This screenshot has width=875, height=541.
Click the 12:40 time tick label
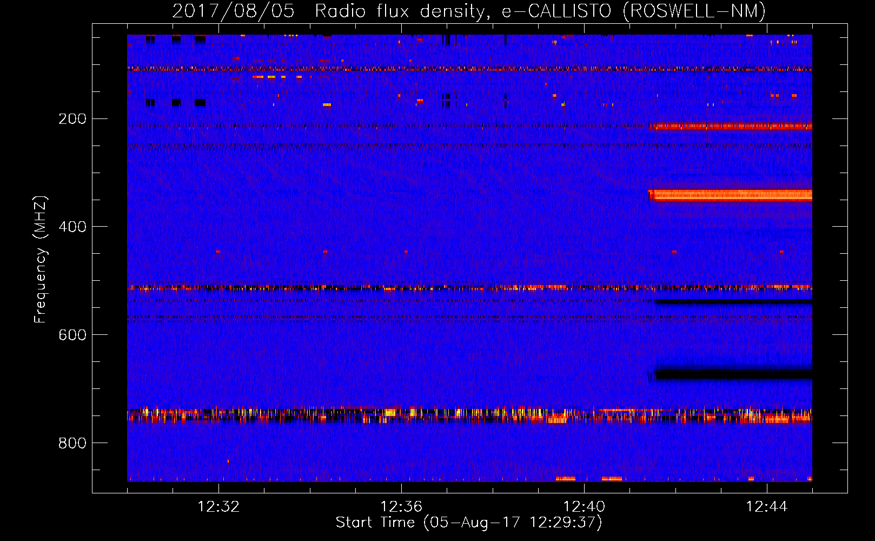point(584,507)
